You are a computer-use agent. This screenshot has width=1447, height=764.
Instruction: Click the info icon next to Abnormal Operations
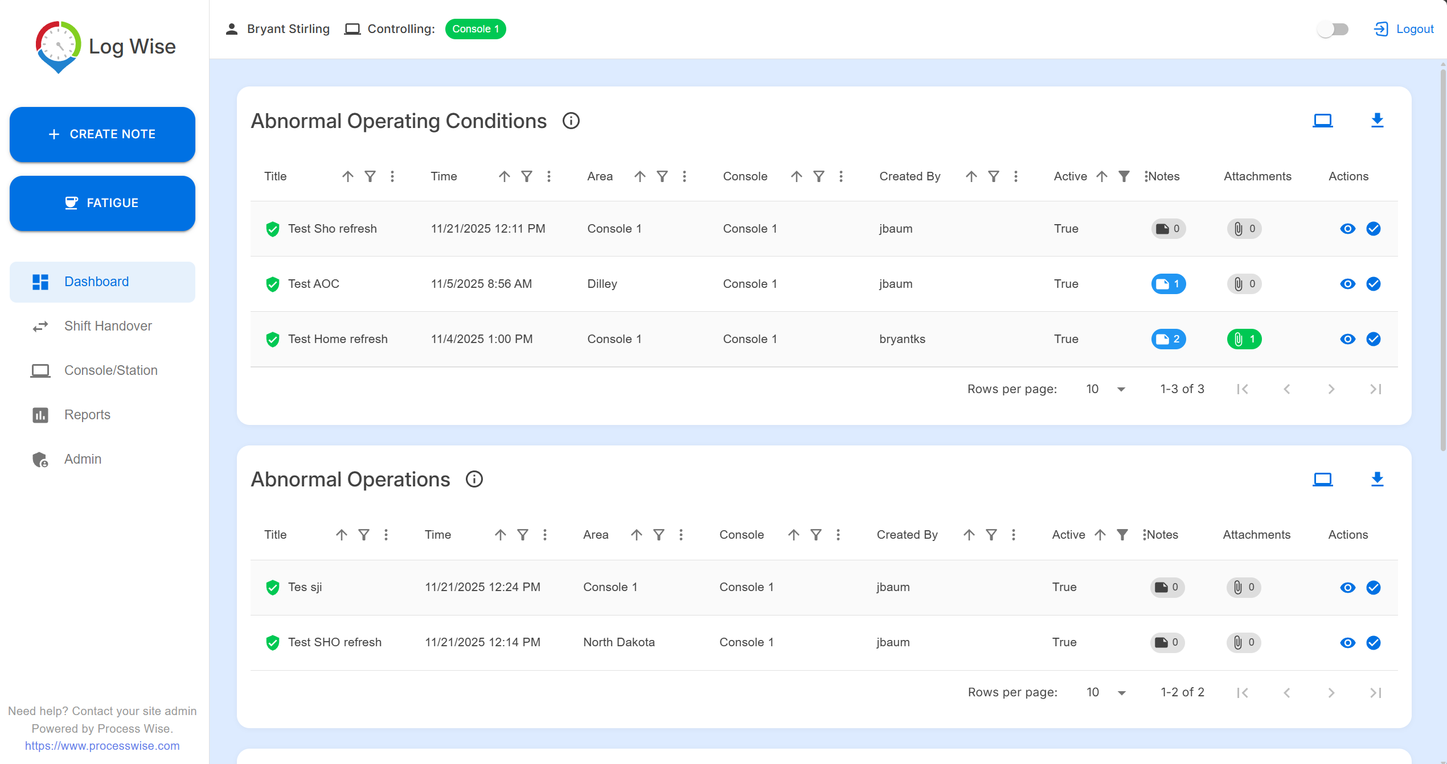[474, 479]
